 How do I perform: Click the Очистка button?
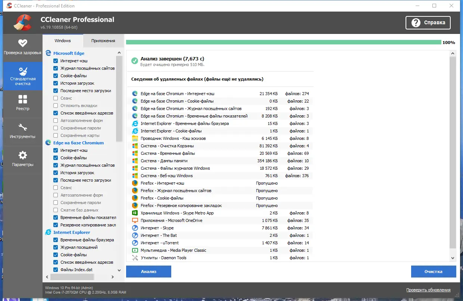click(x=434, y=272)
